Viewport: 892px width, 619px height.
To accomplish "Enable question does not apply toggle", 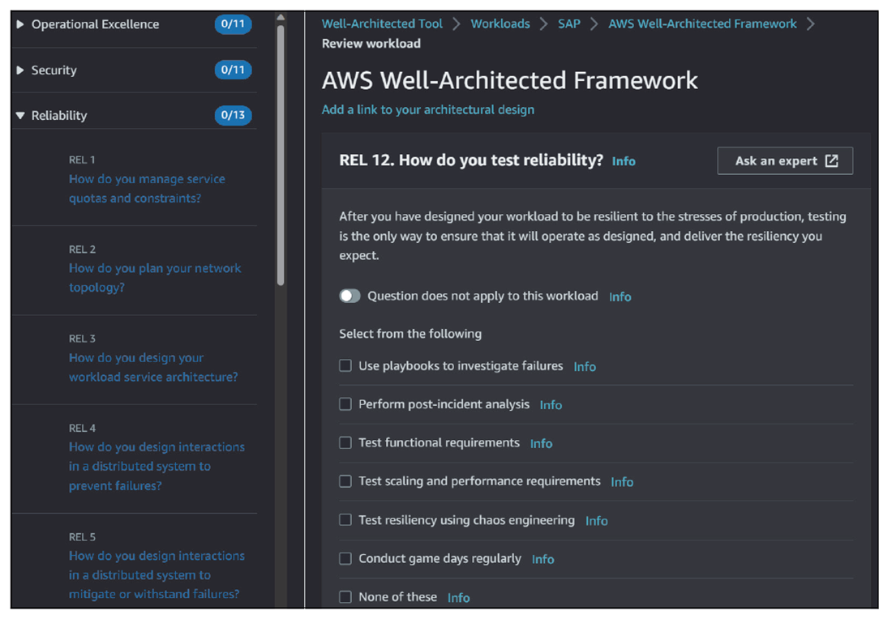I will (x=350, y=296).
